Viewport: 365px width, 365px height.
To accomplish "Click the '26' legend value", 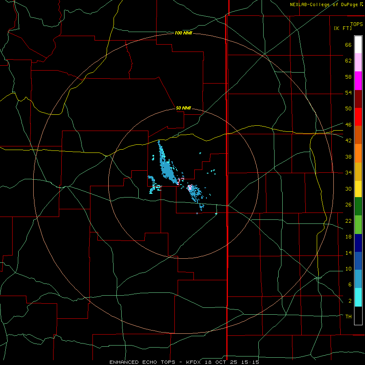I will coord(348,205).
